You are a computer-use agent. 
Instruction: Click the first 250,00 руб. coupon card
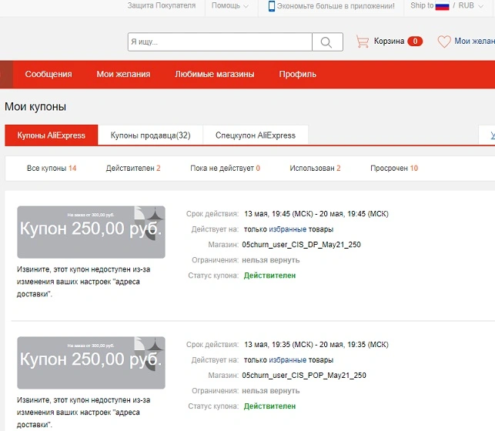pos(92,232)
